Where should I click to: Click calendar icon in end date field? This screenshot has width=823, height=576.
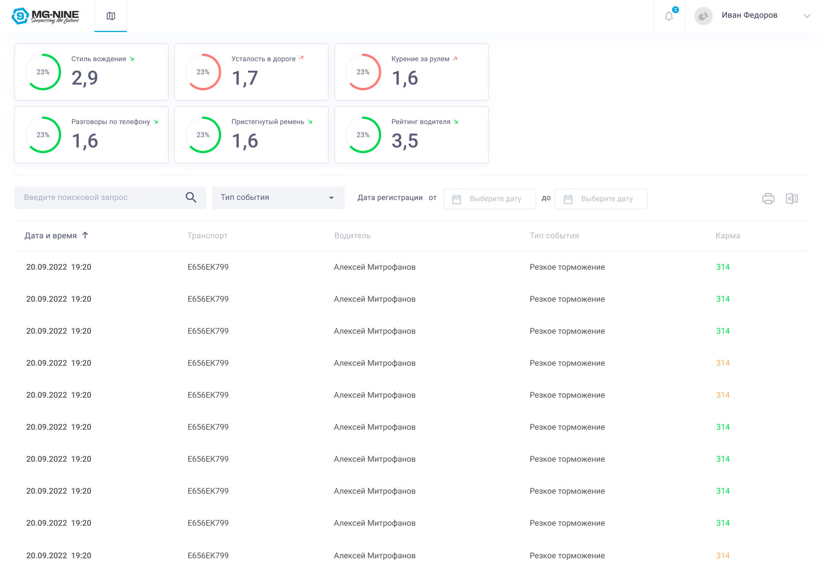pos(568,199)
